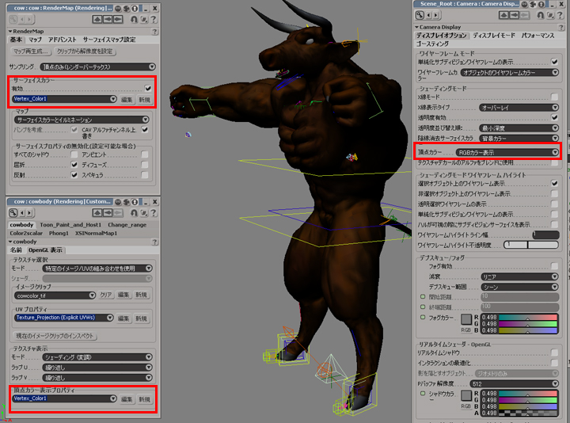Open the 頂点カラー RGBカラー表示 dropdown
Screen dimensions: 570x423
(x=507, y=152)
